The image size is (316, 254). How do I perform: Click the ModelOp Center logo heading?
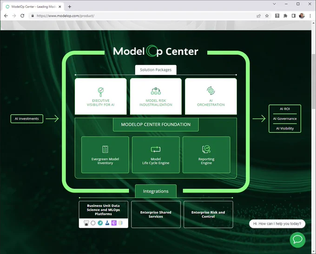click(x=156, y=51)
